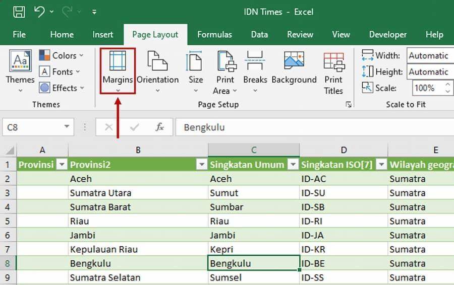Image resolution: width=454 pixels, height=285 pixels.
Task: Go to the Formulas tab
Action: 214,34
